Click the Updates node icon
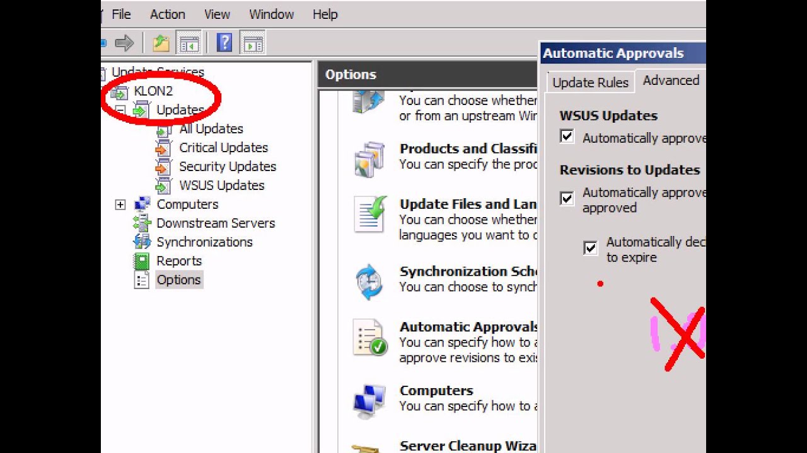Image resolution: width=807 pixels, height=453 pixels. click(141, 109)
